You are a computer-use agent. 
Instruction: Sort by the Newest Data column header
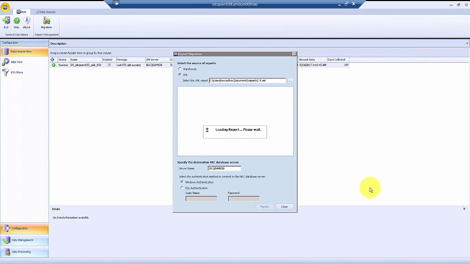tap(312, 60)
